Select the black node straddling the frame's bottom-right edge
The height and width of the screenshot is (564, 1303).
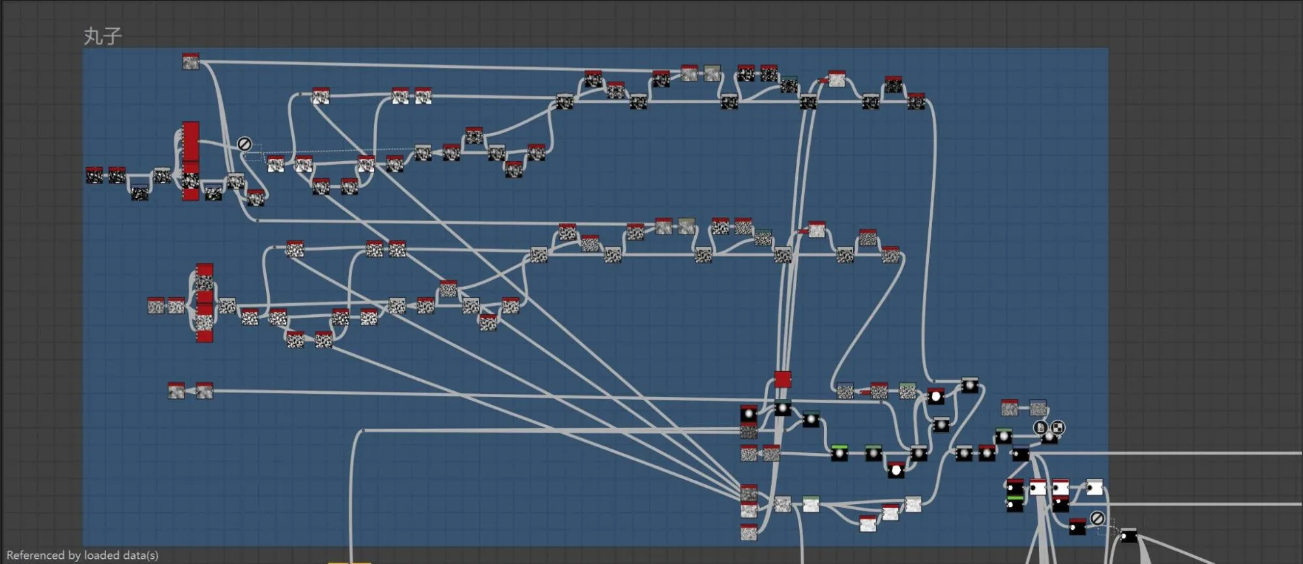tap(1128, 535)
